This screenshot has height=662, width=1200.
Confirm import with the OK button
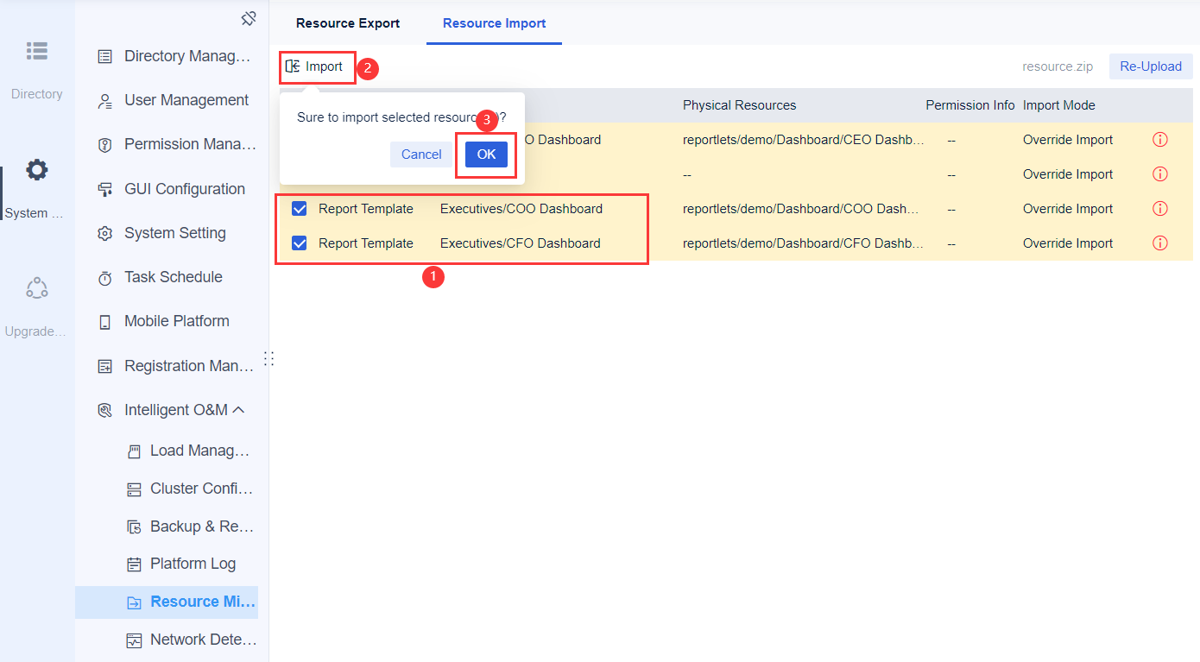(486, 154)
